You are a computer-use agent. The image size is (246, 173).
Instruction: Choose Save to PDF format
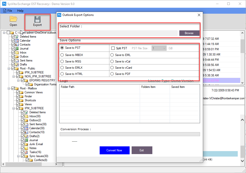(112, 74)
